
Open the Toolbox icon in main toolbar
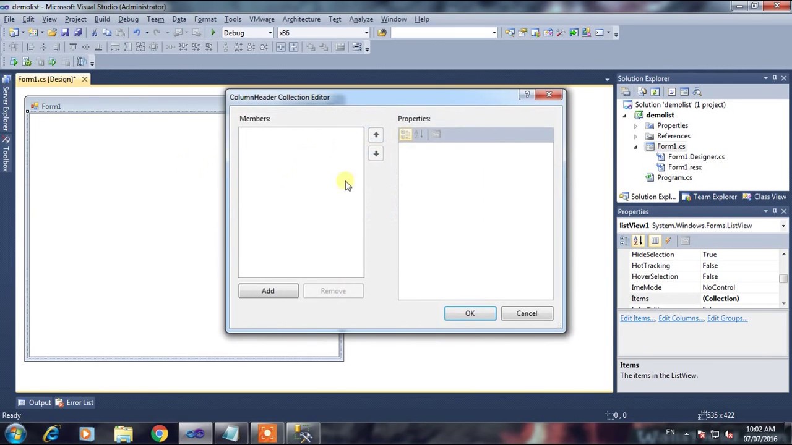(x=561, y=33)
